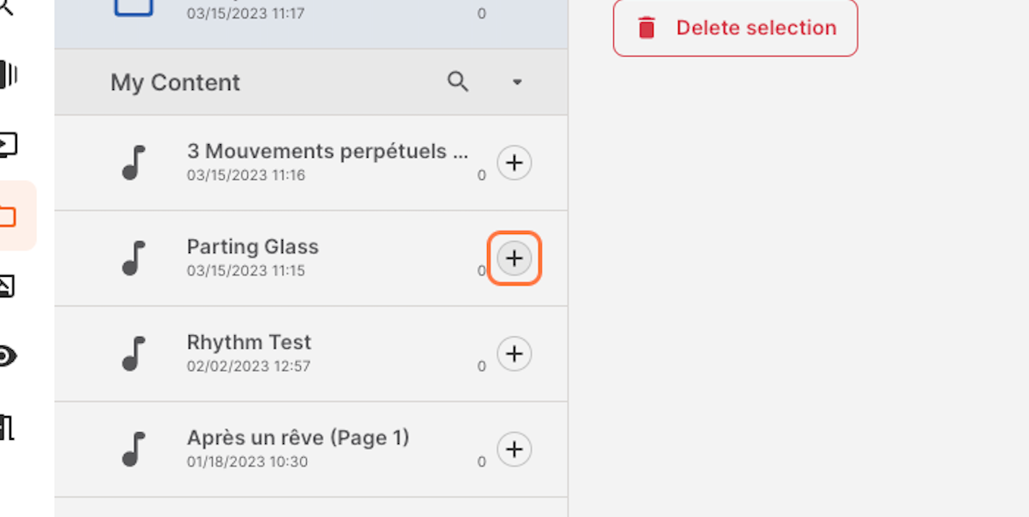Click the building icon in sidebar

(7, 426)
